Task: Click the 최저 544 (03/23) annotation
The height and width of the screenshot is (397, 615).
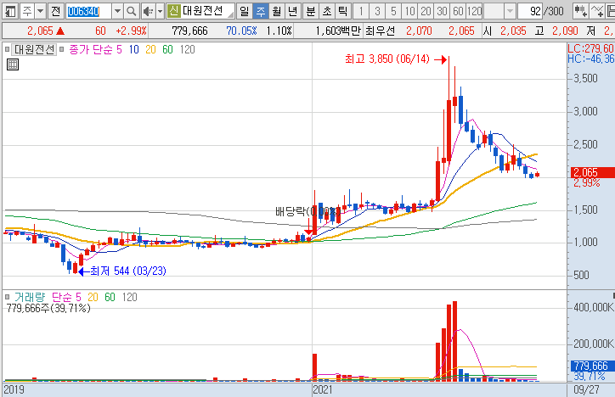Action: 128,271
